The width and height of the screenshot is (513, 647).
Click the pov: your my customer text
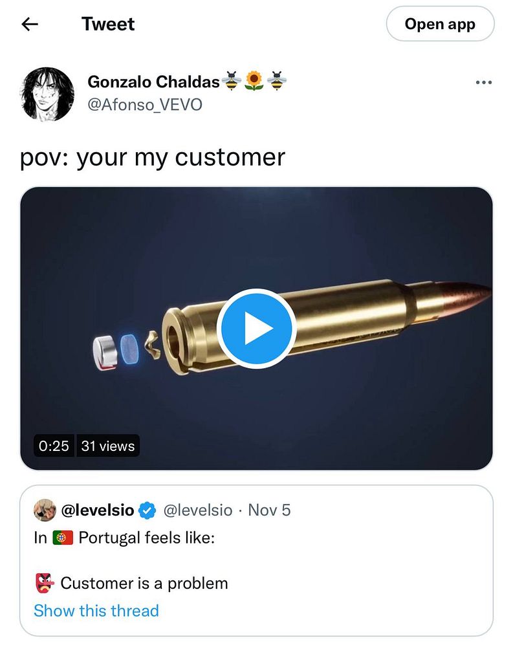[x=153, y=157]
